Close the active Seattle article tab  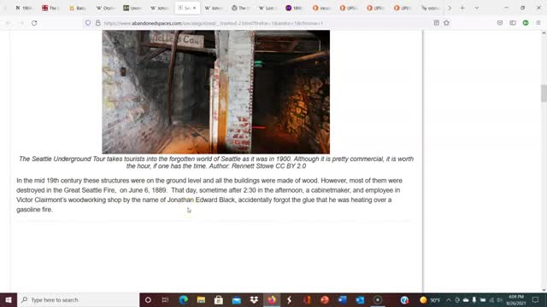coord(194,8)
